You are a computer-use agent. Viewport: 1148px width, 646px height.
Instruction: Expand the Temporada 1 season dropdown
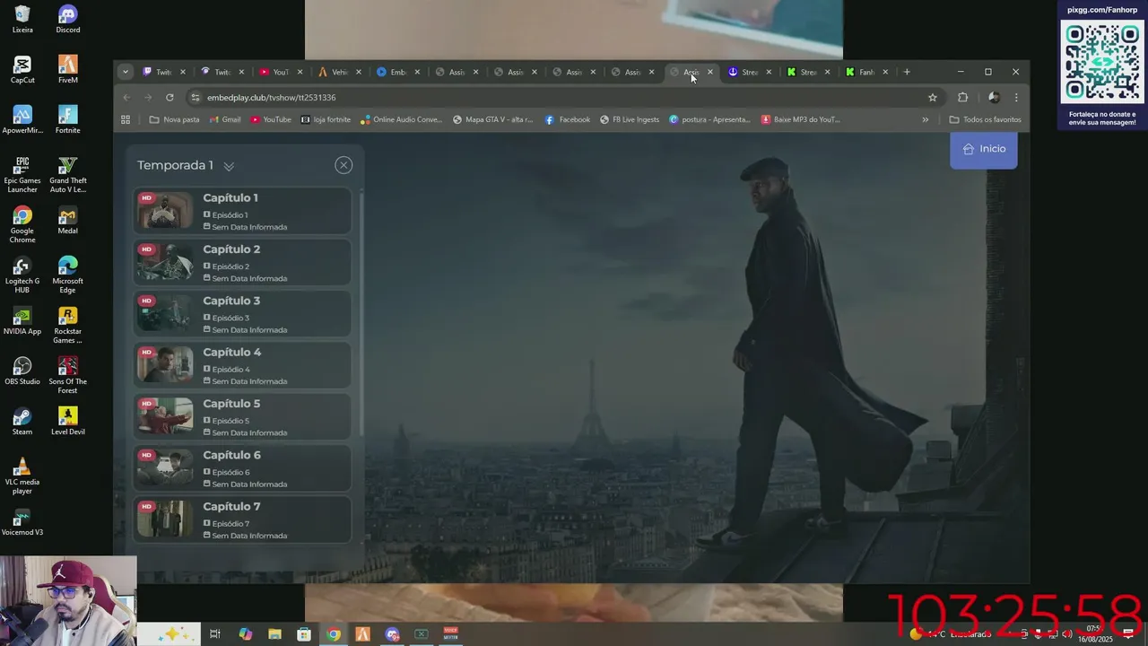229,166
